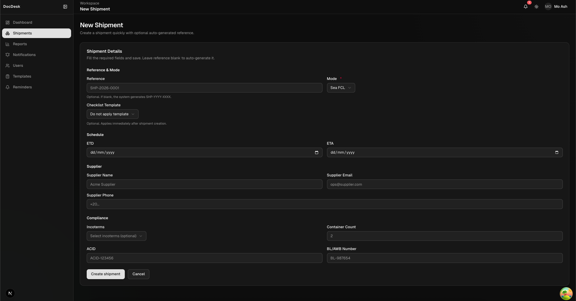
Task: Open Reports in sidebar
Action: point(37,44)
